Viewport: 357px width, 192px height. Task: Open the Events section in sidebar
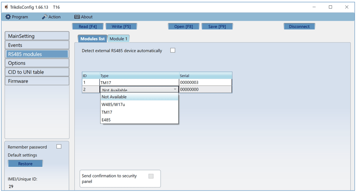37,45
